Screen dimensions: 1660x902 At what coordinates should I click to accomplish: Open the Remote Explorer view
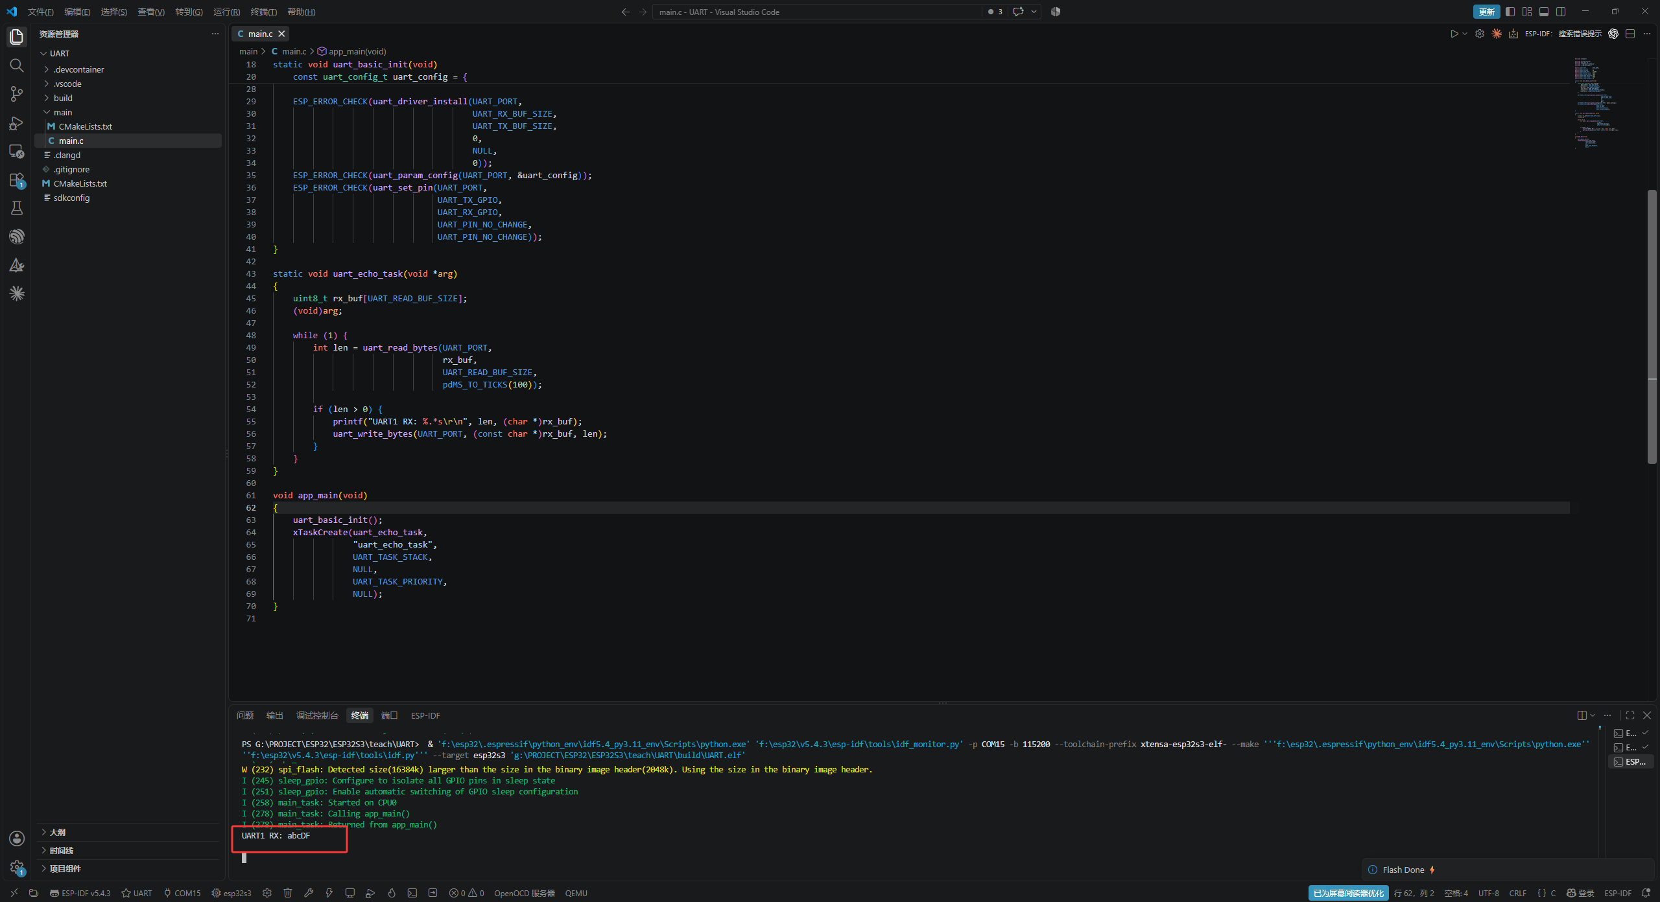(17, 152)
